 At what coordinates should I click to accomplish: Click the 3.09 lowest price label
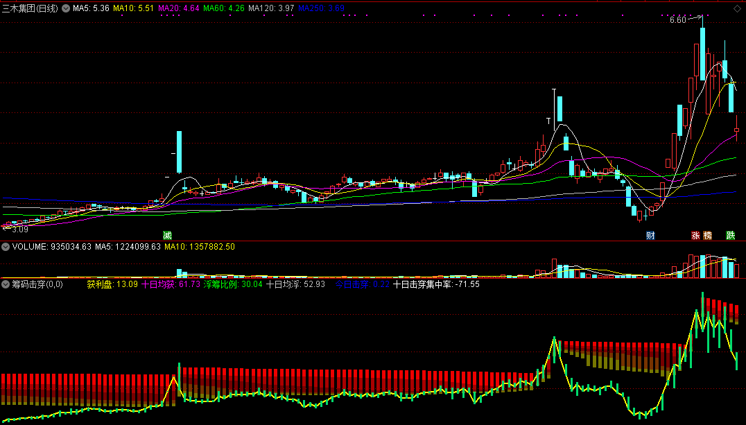click(20, 229)
